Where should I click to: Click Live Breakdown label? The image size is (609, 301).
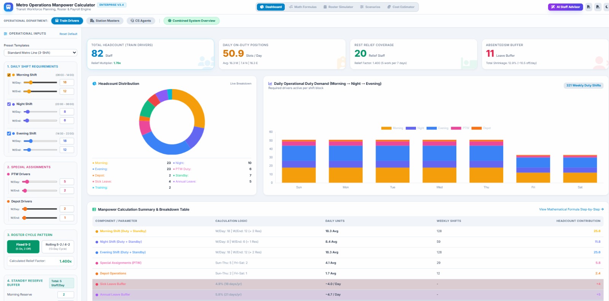click(241, 84)
